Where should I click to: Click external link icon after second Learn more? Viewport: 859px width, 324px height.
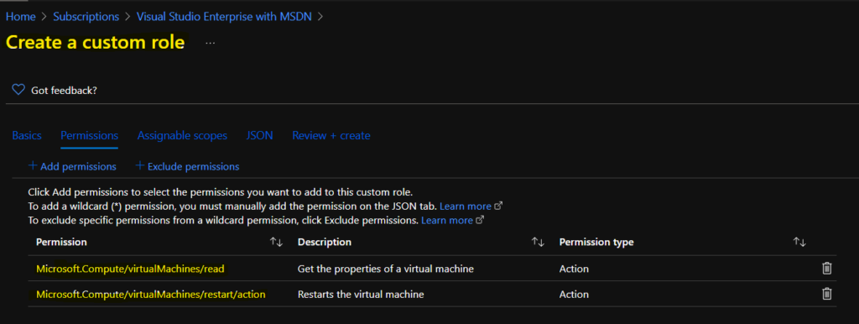pyautogui.click(x=480, y=221)
